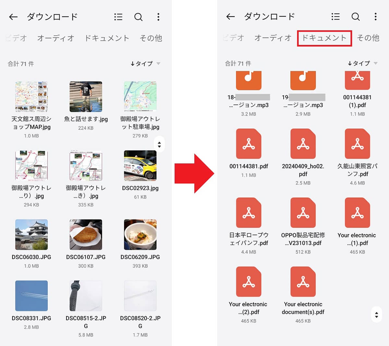Open 天文館ス周辺ショップMAP.jpg thumbnail

31,97
